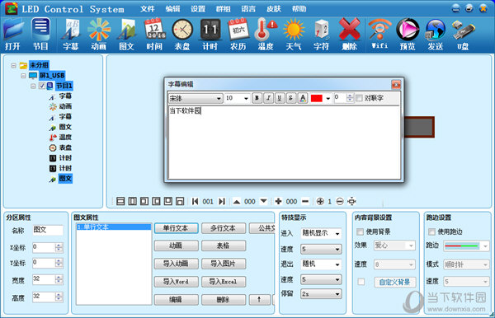Click the 多行文本 button
Image resolution: width=495 pixels, height=318 pixels.
[x=224, y=228]
